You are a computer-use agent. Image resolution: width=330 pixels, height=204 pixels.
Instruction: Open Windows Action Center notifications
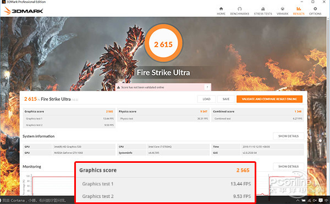coord(321,200)
